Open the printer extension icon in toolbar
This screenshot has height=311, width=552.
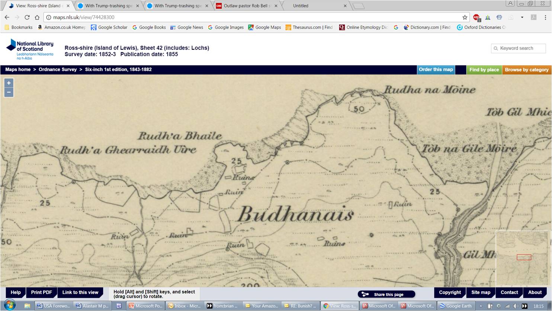(499, 17)
